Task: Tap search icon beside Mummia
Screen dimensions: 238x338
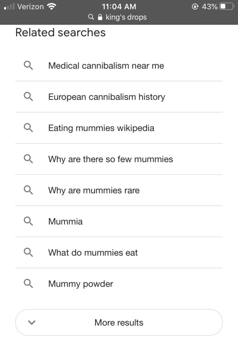Action: point(28,221)
